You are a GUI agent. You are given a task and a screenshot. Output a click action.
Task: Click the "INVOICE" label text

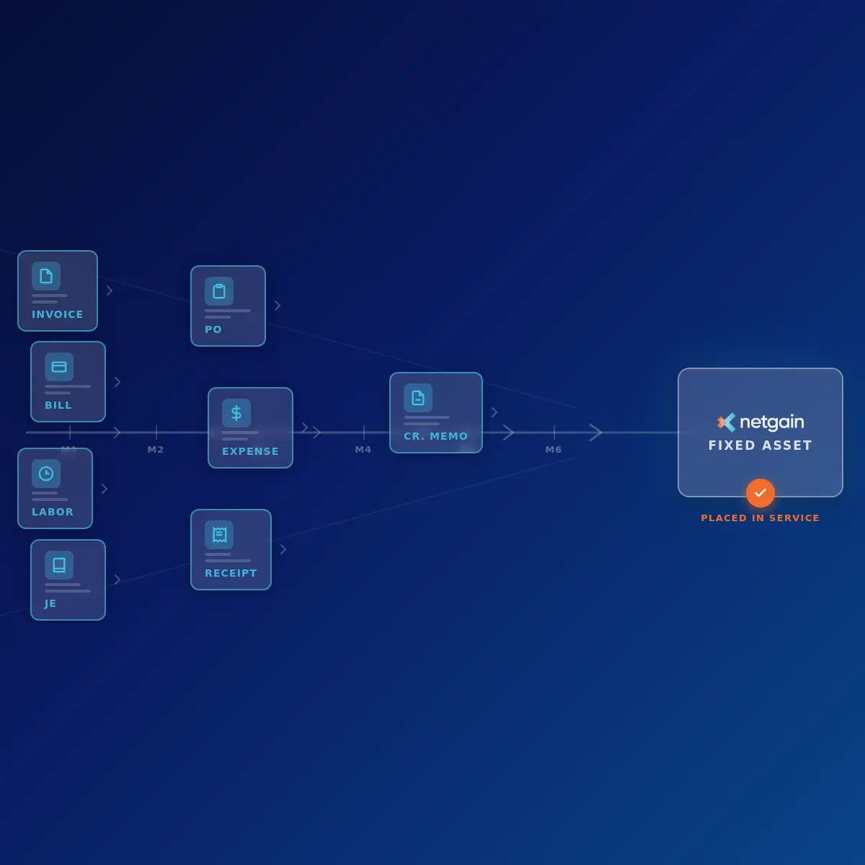point(58,314)
